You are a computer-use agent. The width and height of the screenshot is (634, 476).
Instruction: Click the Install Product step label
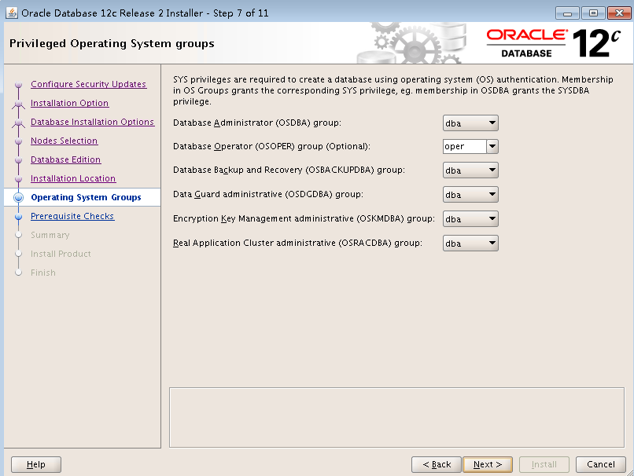click(61, 254)
